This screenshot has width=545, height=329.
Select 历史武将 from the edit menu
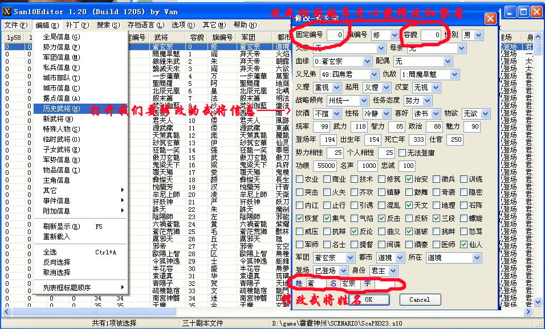click(61, 109)
